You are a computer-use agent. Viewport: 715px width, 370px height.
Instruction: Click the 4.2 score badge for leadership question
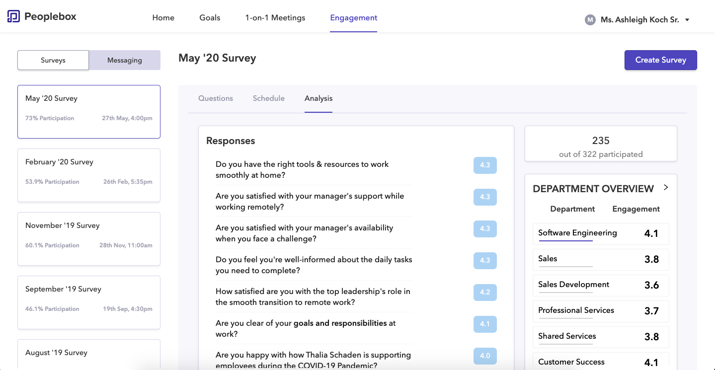point(485,292)
